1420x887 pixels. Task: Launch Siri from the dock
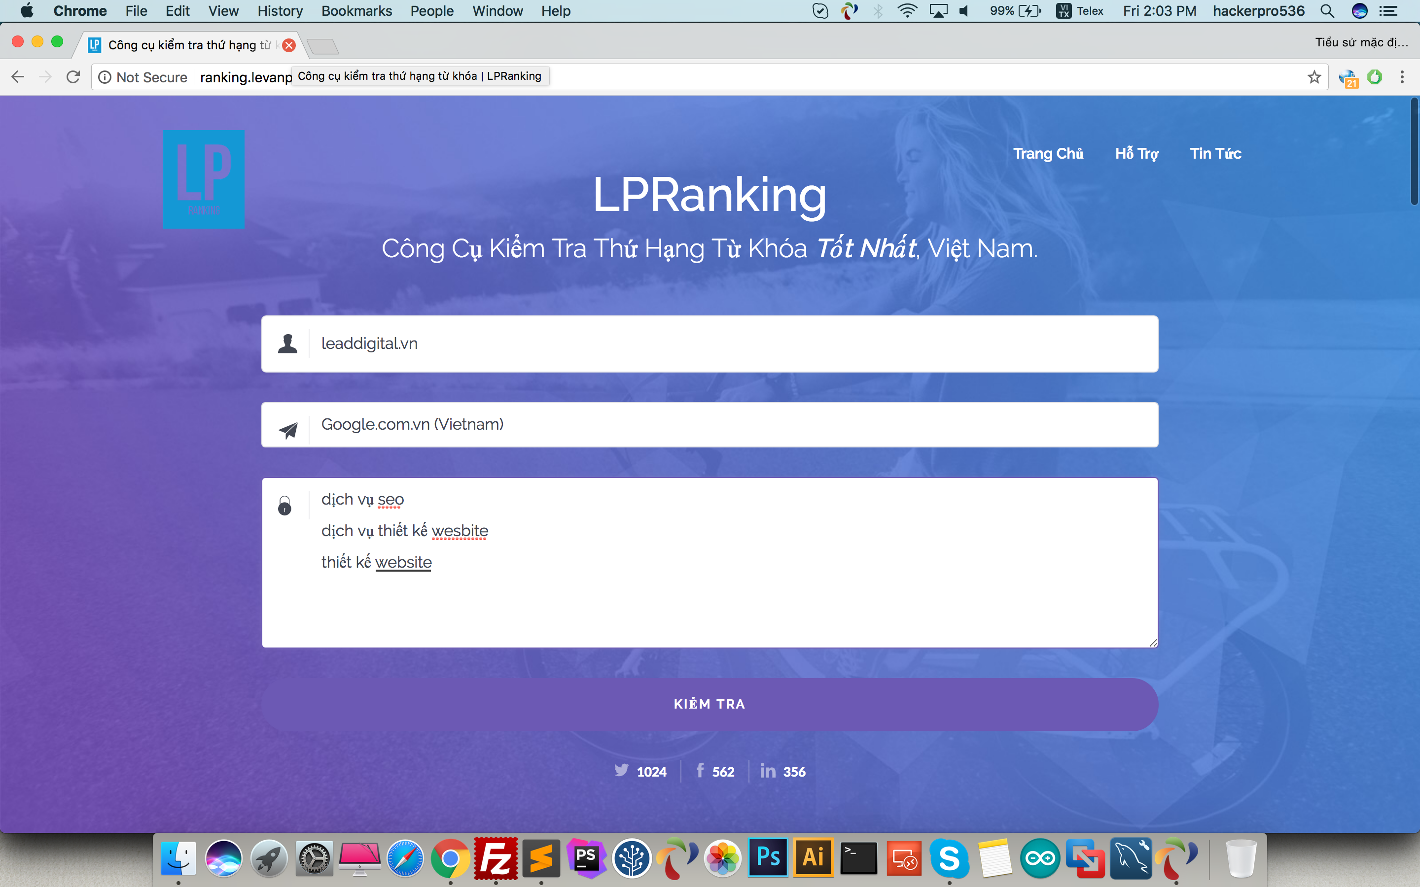click(223, 858)
